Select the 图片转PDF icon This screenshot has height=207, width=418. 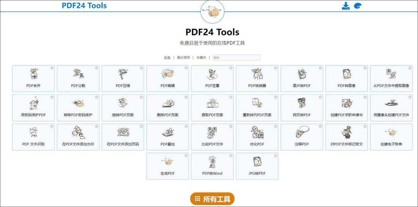pyautogui.click(x=302, y=74)
